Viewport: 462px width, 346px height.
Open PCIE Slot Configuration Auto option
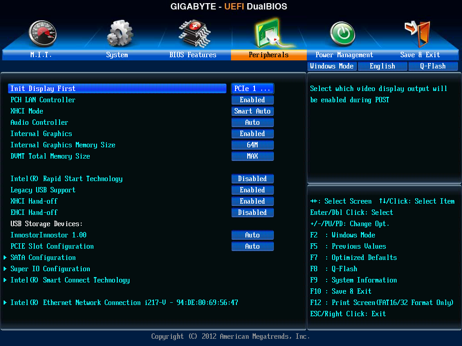pyautogui.click(x=253, y=246)
